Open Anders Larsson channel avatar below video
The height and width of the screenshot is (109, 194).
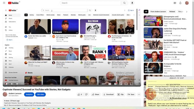click(5, 94)
